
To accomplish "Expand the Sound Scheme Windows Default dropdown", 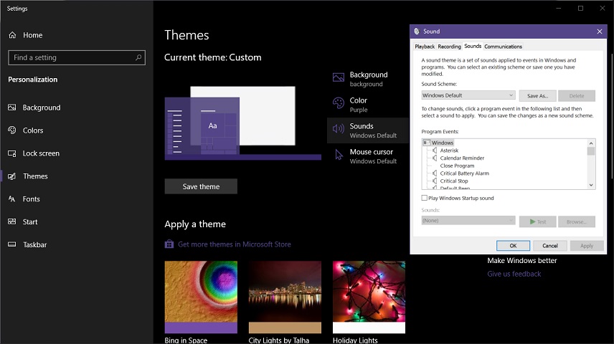I will tap(468, 95).
